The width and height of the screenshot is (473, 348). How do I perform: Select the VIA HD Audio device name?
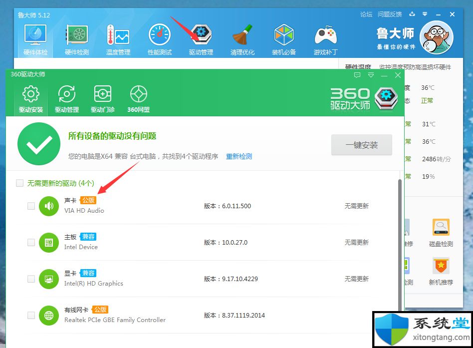(x=84, y=211)
